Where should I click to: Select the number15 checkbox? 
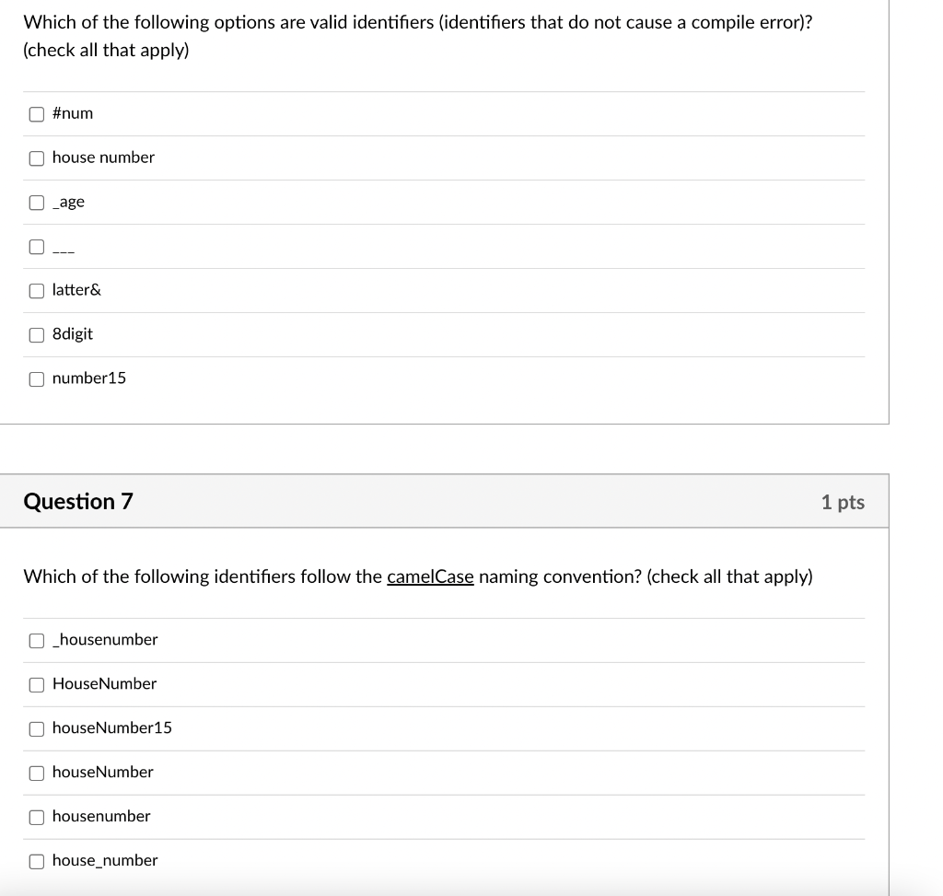pos(36,378)
